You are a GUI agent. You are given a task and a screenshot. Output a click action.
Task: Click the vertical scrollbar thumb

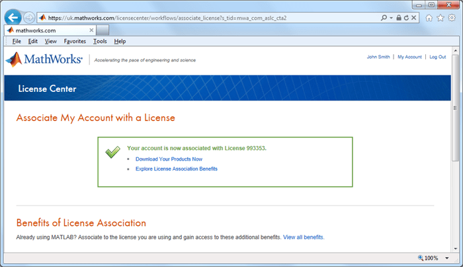tap(455, 108)
